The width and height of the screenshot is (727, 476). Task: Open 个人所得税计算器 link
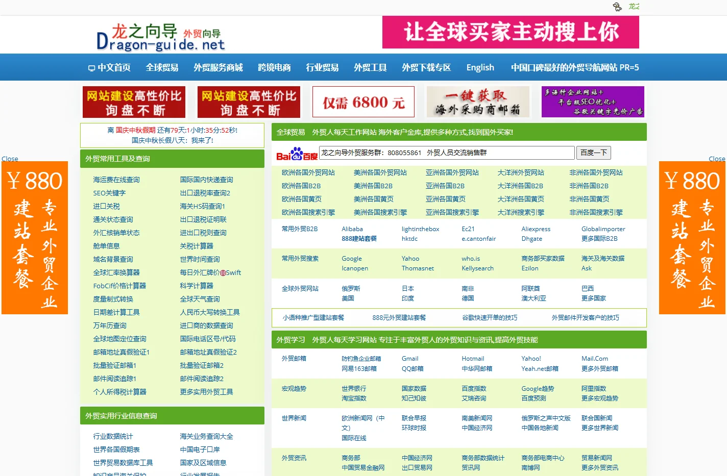point(119,392)
